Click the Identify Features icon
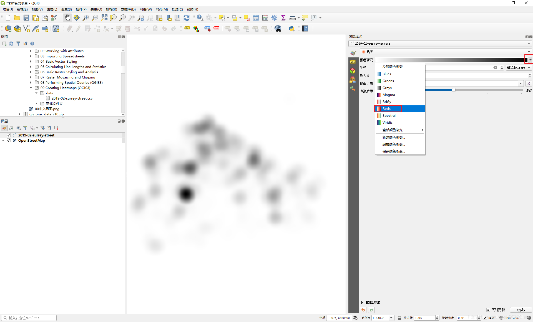The height and width of the screenshot is (322, 533). (200, 18)
